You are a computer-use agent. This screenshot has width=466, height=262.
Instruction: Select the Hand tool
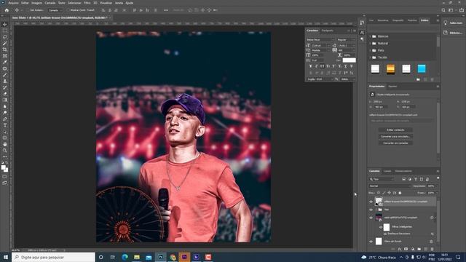click(x=5, y=144)
